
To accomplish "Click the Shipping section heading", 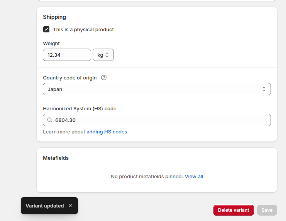I will coord(54,17).
